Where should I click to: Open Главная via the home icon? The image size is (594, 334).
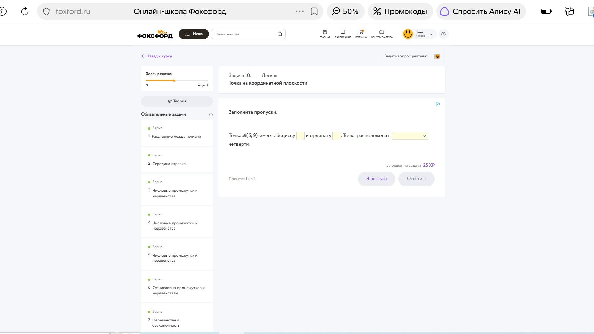click(x=325, y=32)
